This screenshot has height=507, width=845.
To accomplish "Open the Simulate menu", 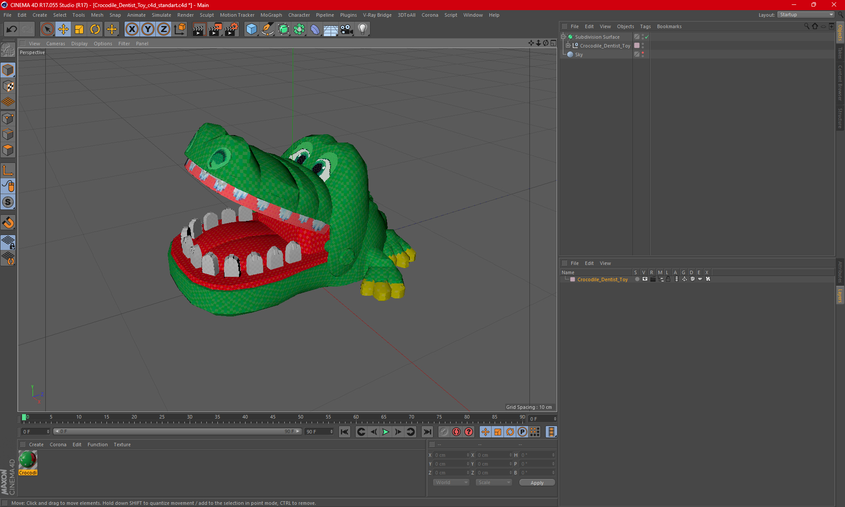I will coord(162,15).
